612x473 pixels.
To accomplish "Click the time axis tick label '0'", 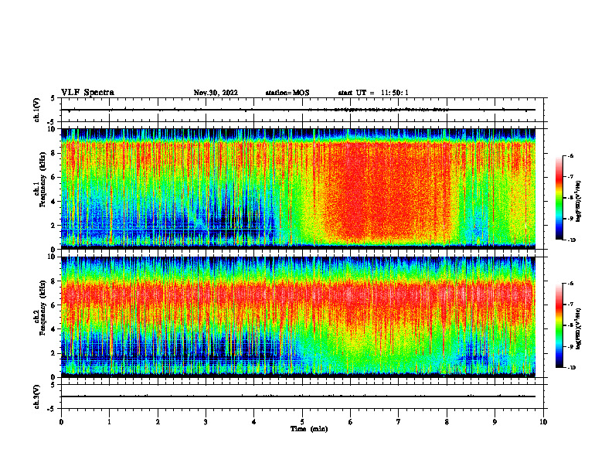I will [x=61, y=422].
